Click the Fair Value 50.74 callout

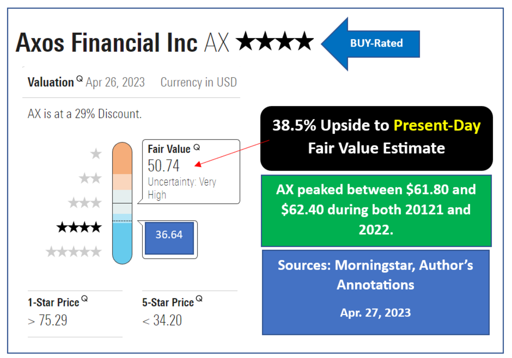click(191, 171)
